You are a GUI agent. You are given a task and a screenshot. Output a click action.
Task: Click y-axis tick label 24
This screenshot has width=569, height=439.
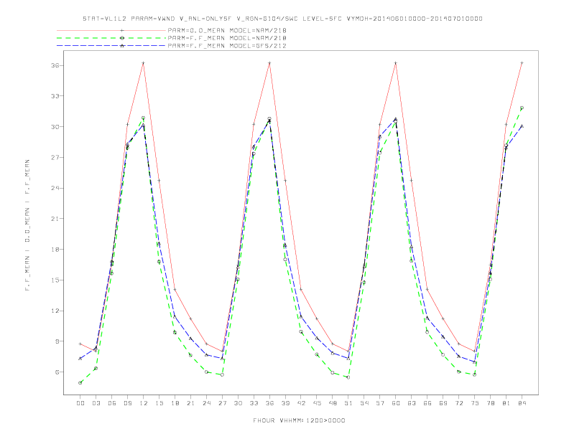pyautogui.click(x=55, y=188)
